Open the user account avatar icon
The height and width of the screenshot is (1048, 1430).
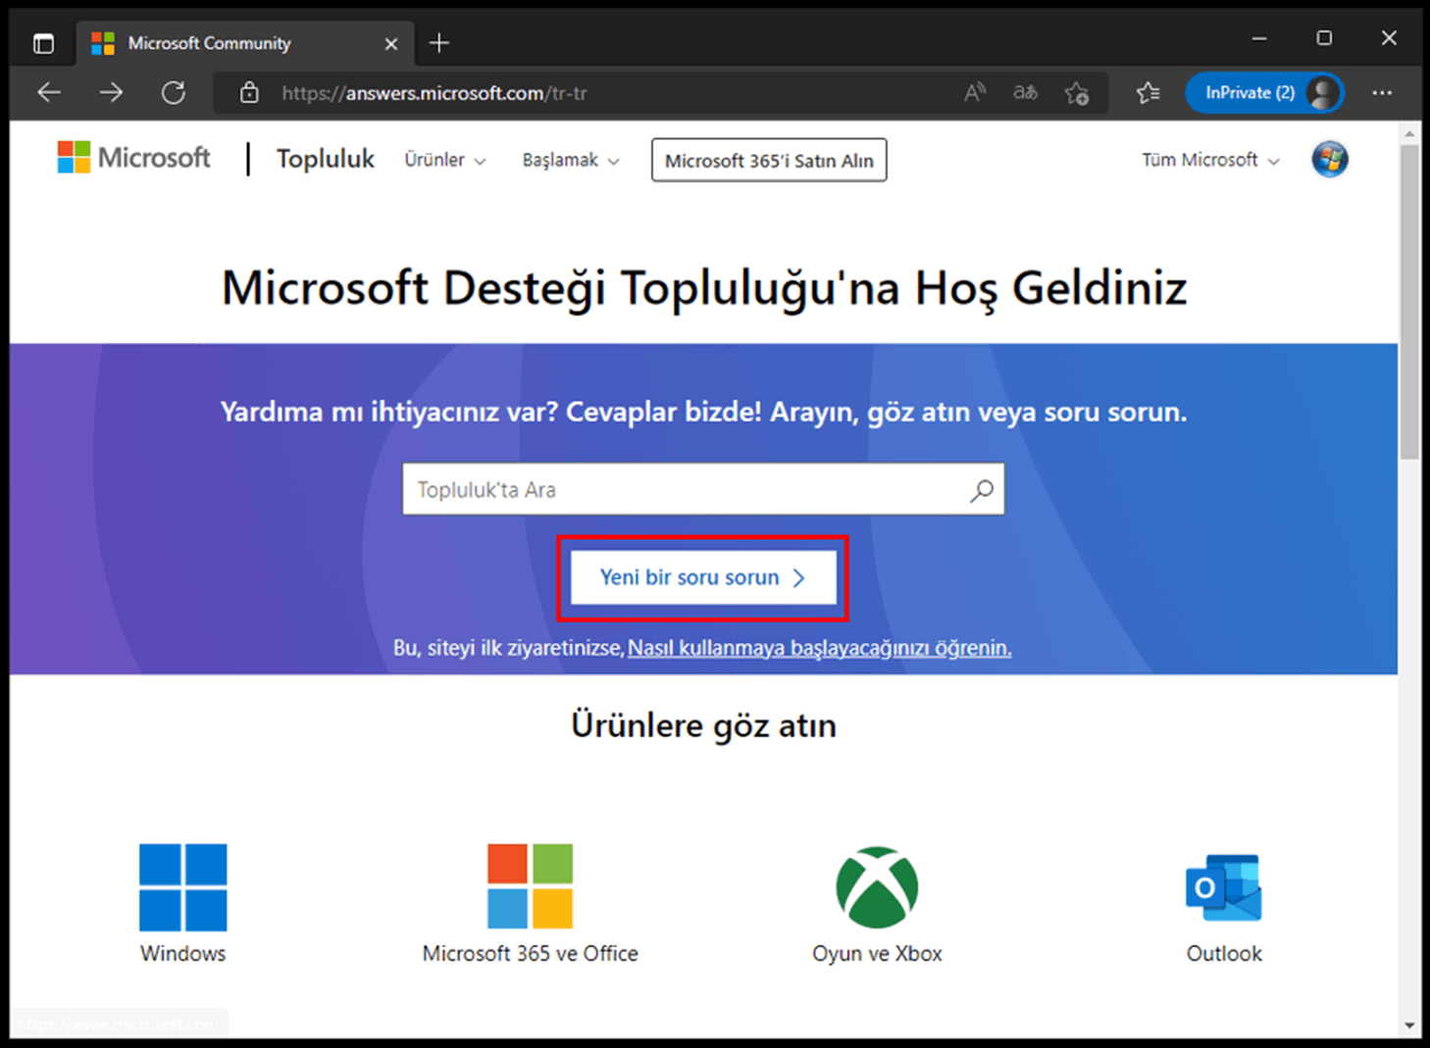pos(1330,159)
